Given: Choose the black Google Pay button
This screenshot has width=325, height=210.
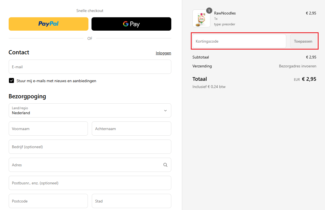Looking at the screenshot, I should pyautogui.click(x=131, y=24).
